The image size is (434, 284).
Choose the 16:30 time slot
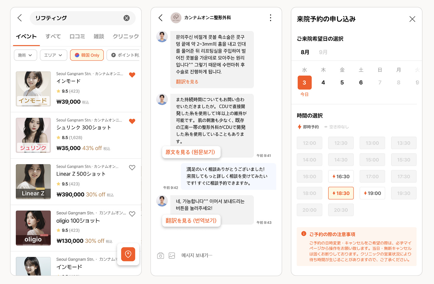point(341,177)
